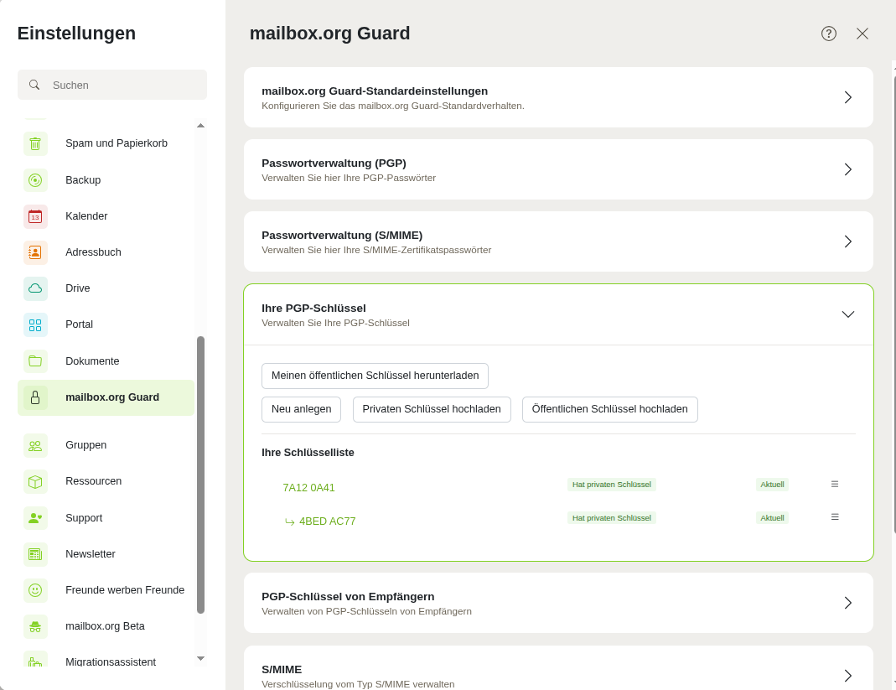Click the Drive cloud icon
Image resolution: width=896 pixels, height=690 pixels.
click(x=35, y=288)
